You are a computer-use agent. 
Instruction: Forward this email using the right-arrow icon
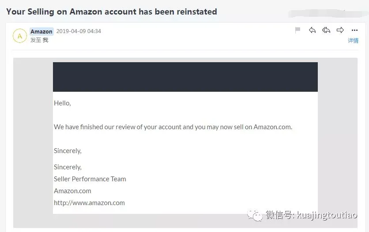[x=340, y=30]
